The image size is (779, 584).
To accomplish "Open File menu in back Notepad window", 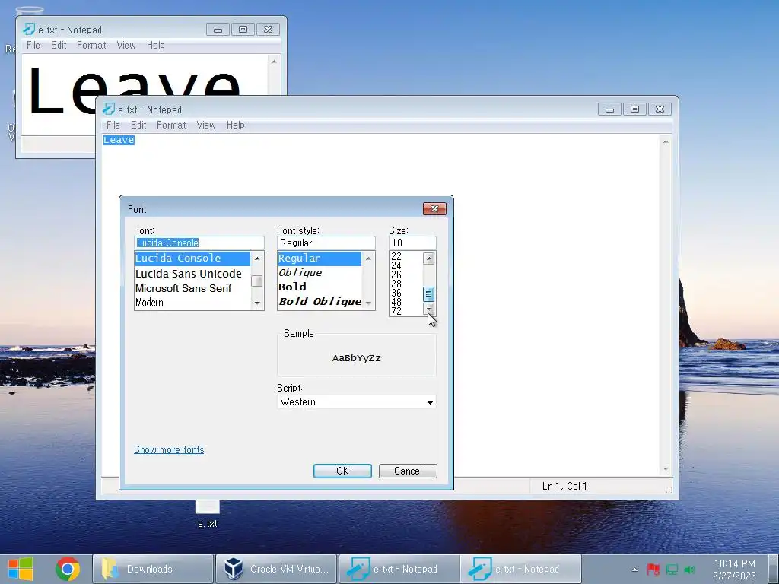I will pos(33,45).
